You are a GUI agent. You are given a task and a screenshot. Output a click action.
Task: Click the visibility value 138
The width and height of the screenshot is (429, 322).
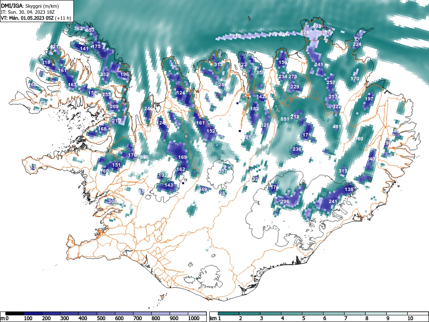click(x=349, y=189)
